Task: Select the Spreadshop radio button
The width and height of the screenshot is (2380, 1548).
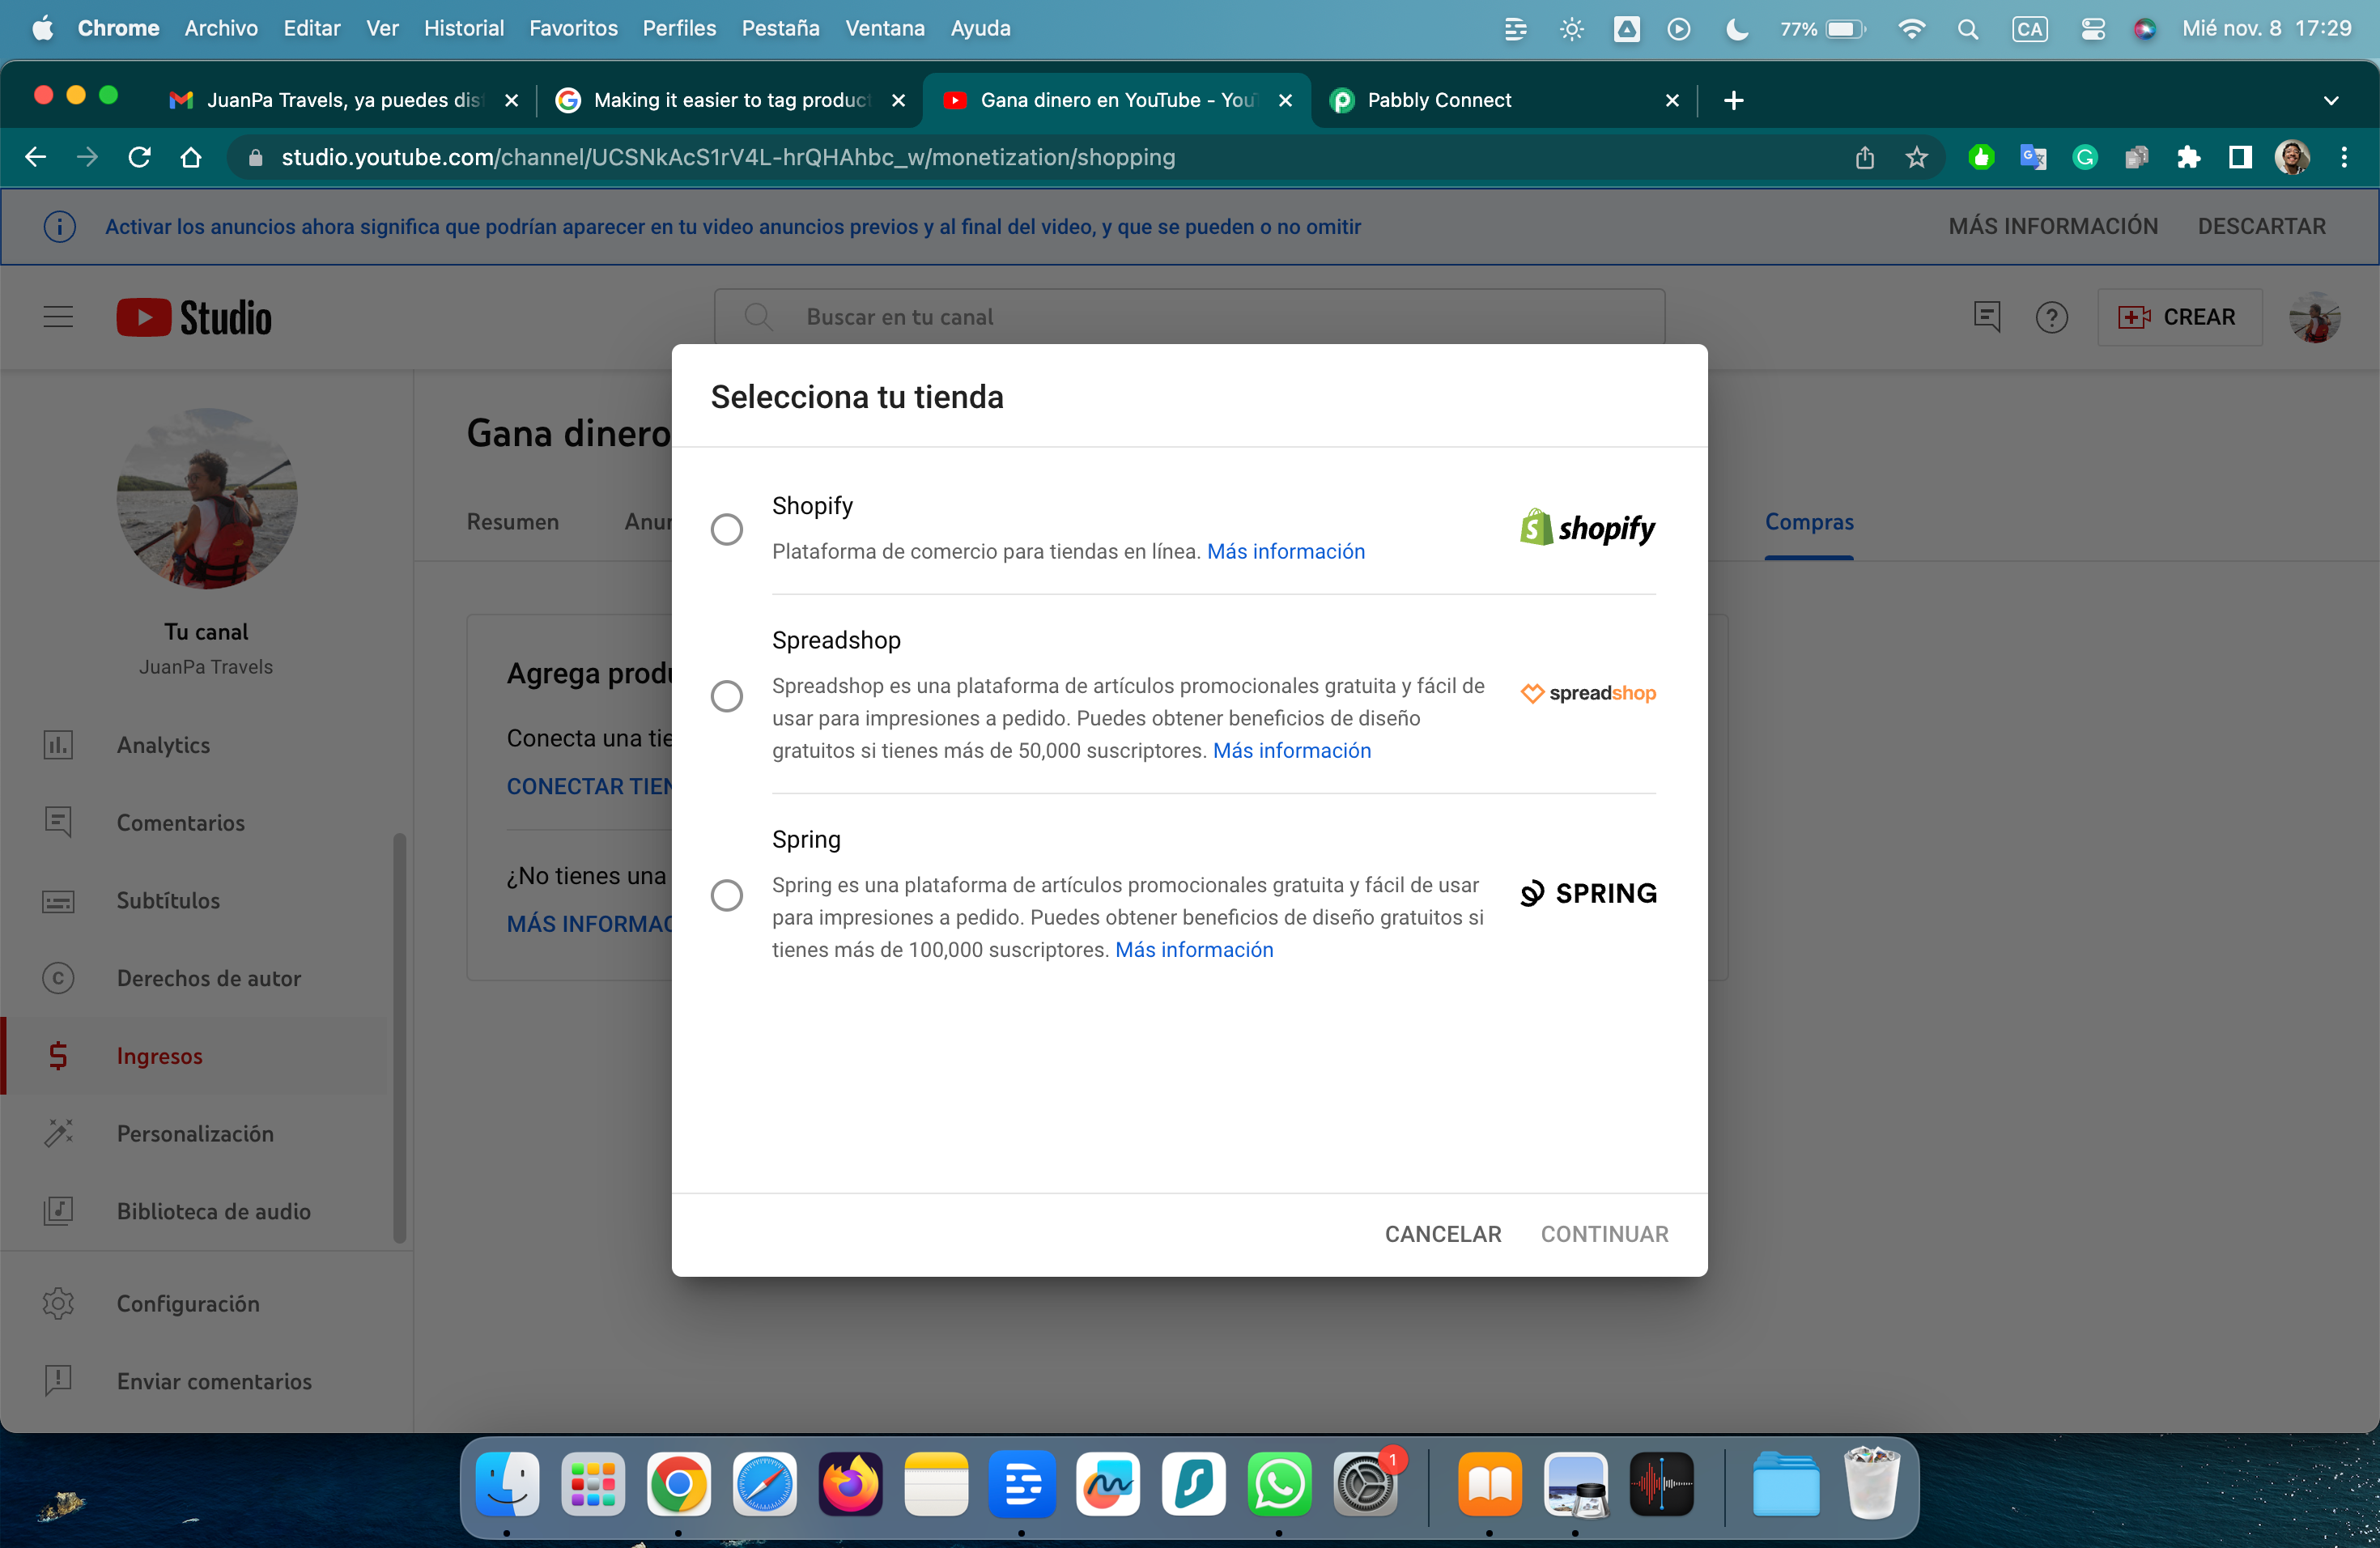Action: click(727, 696)
